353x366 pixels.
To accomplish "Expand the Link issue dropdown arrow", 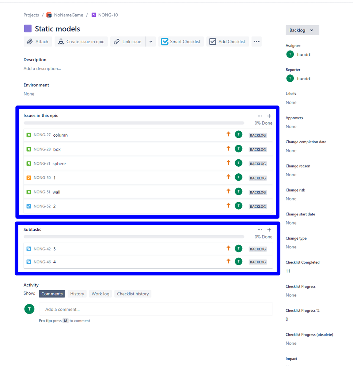I will click(151, 42).
